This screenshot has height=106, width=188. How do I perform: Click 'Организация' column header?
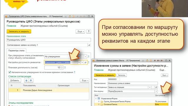72,85
